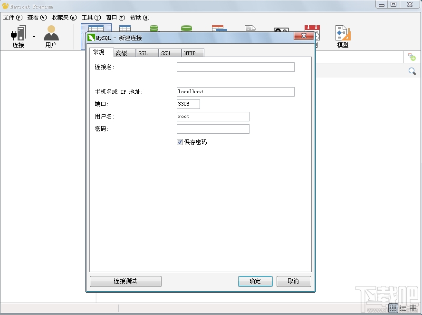
Task: Open the Help (帮助) menu
Action: (140, 18)
